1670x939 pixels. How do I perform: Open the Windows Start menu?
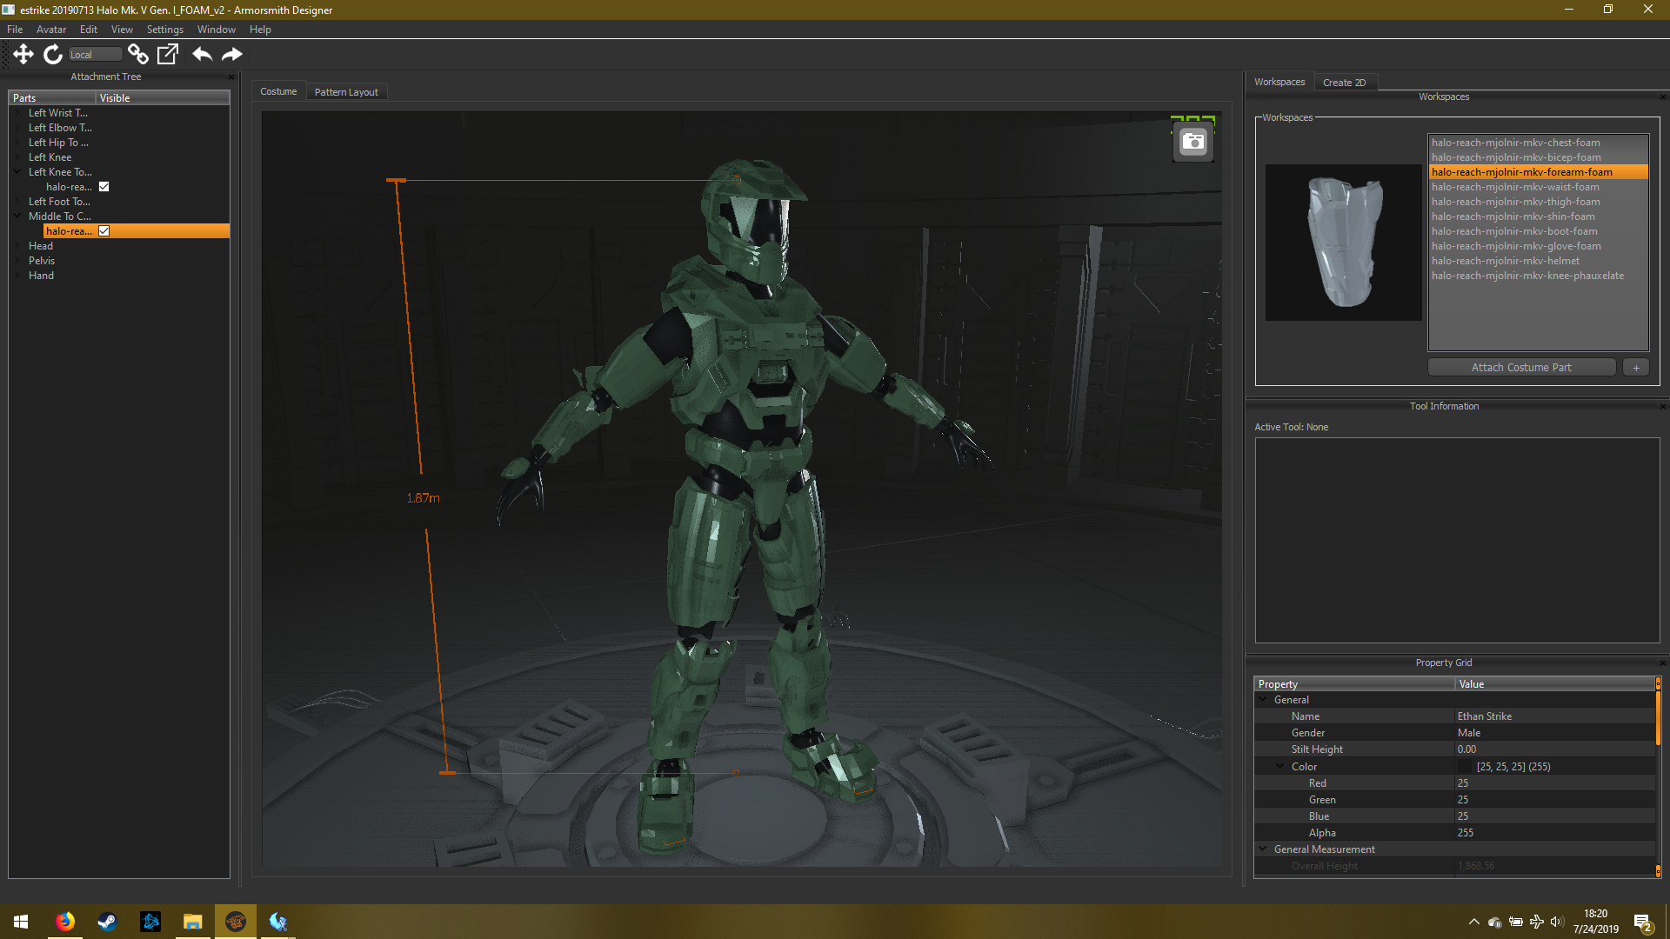pos(21,922)
